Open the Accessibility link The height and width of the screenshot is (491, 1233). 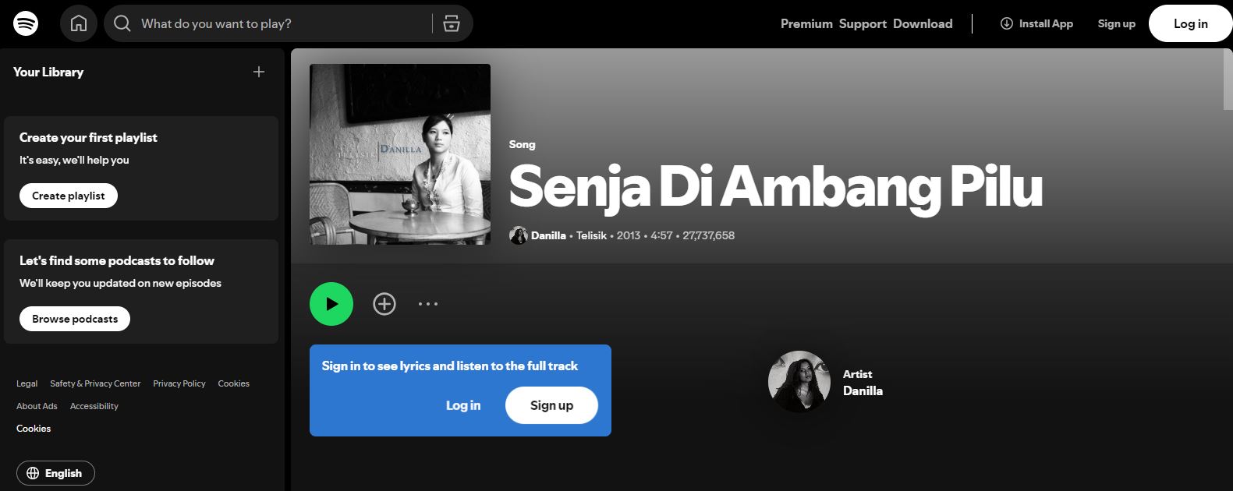coord(94,406)
